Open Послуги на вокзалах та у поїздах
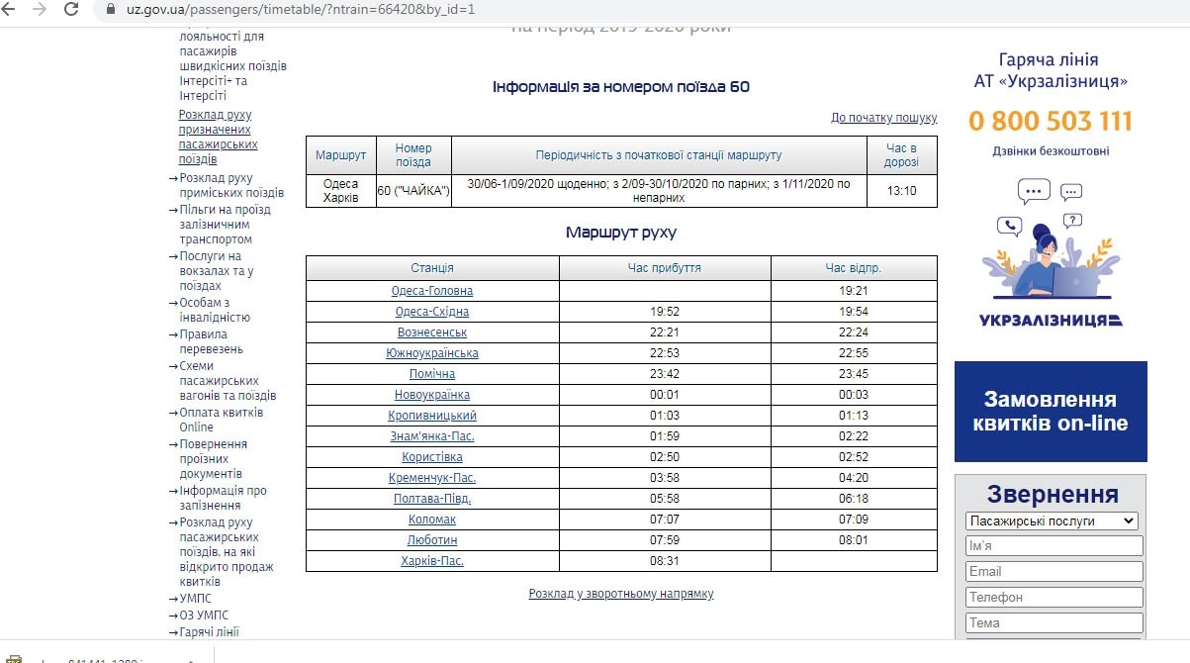This screenshot has width=1190, height=663. (217, 271)
